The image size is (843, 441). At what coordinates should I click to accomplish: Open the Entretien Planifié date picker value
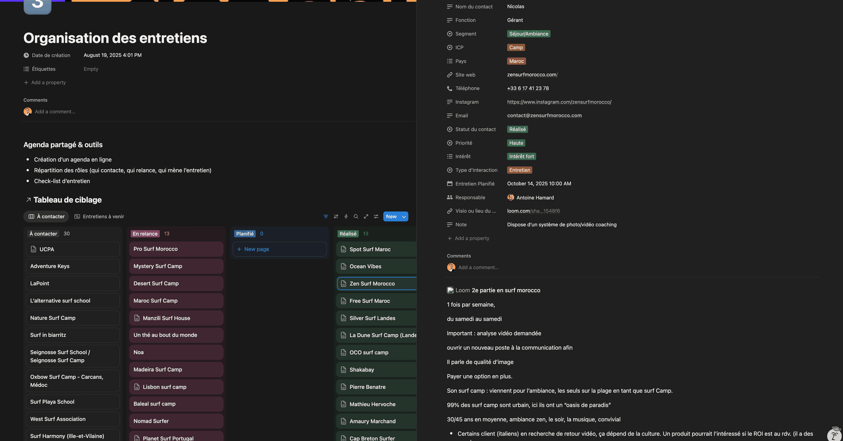(539, 184)
